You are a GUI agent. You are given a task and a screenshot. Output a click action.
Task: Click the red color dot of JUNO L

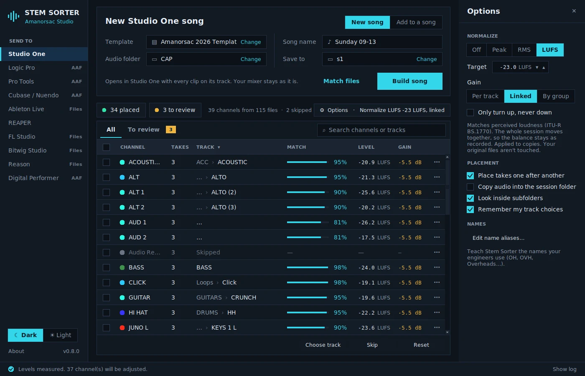[122, 328]
